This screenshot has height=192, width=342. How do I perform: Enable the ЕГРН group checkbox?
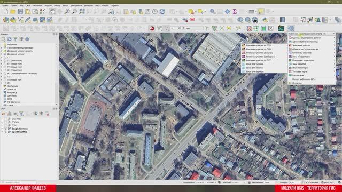(6, 126)
